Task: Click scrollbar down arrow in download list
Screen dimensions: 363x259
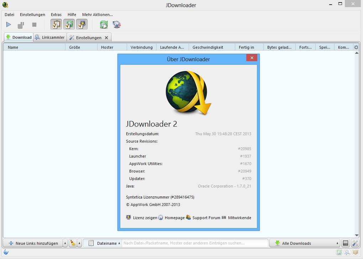Action: tap(357, 236)
